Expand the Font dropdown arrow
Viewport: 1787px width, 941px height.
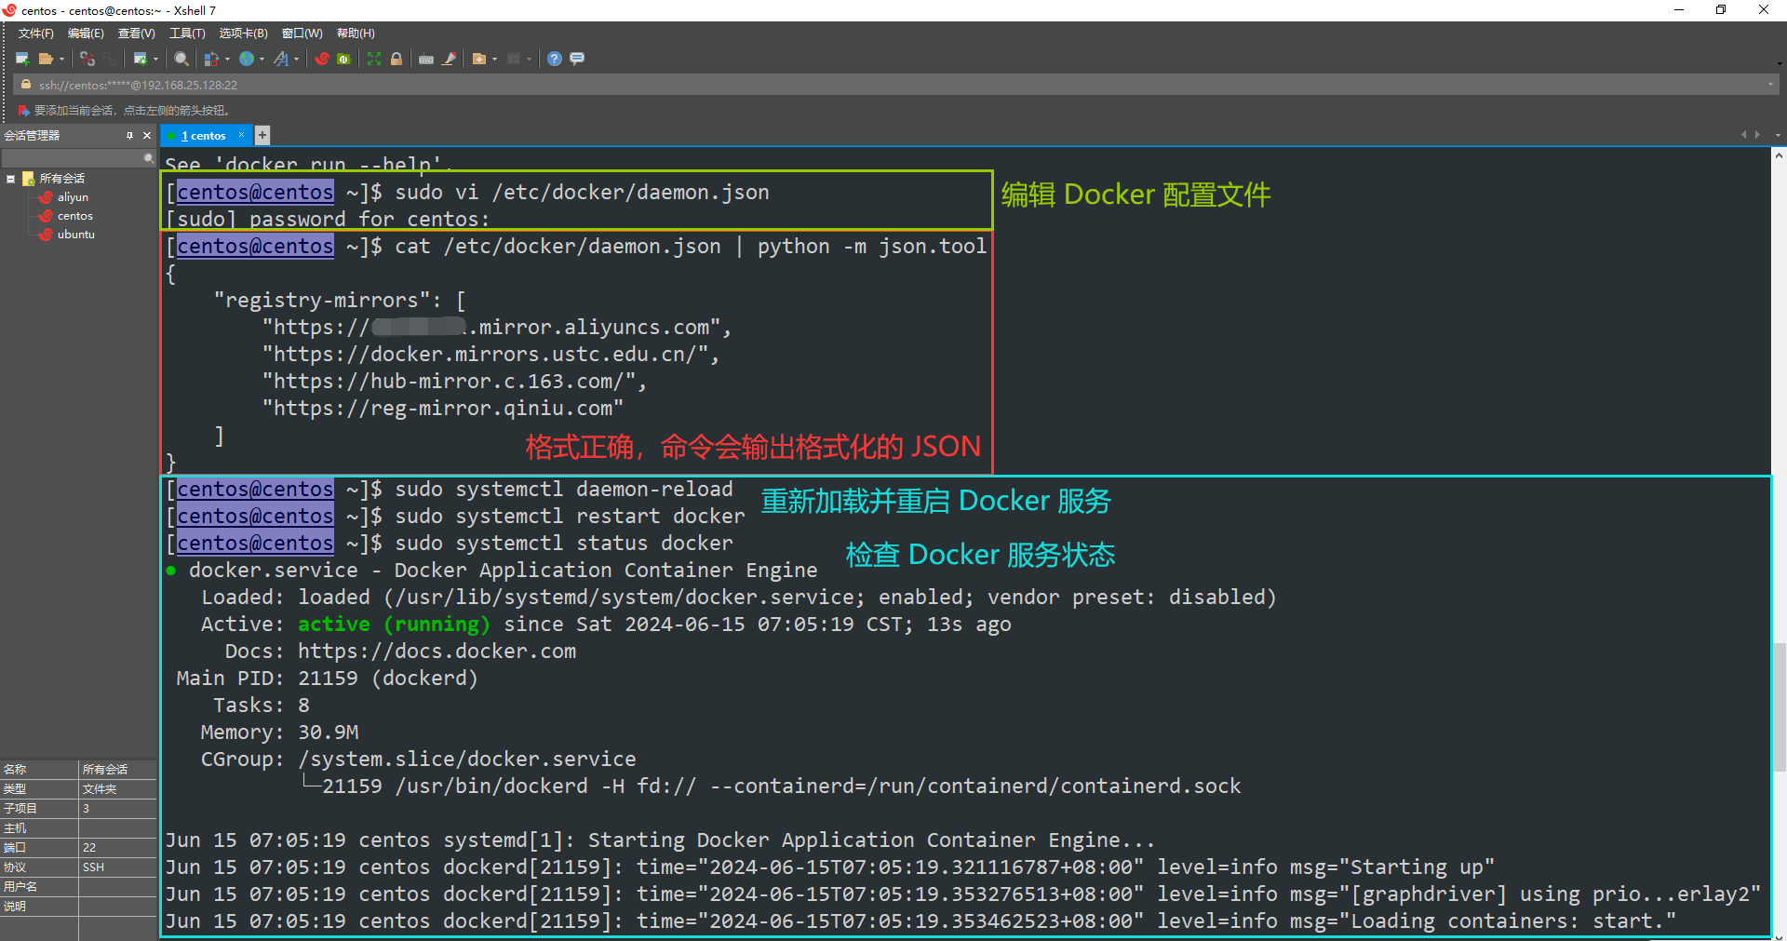pos(296,59)
